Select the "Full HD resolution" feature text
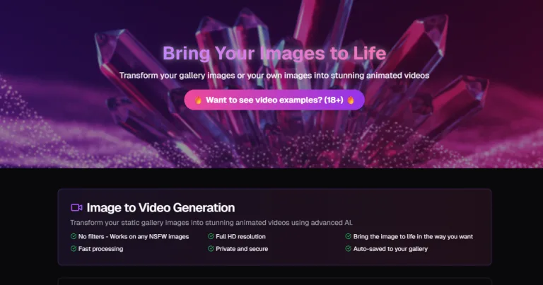The height and width of the screenshot is (285, 543). click(x=242, y=236)
